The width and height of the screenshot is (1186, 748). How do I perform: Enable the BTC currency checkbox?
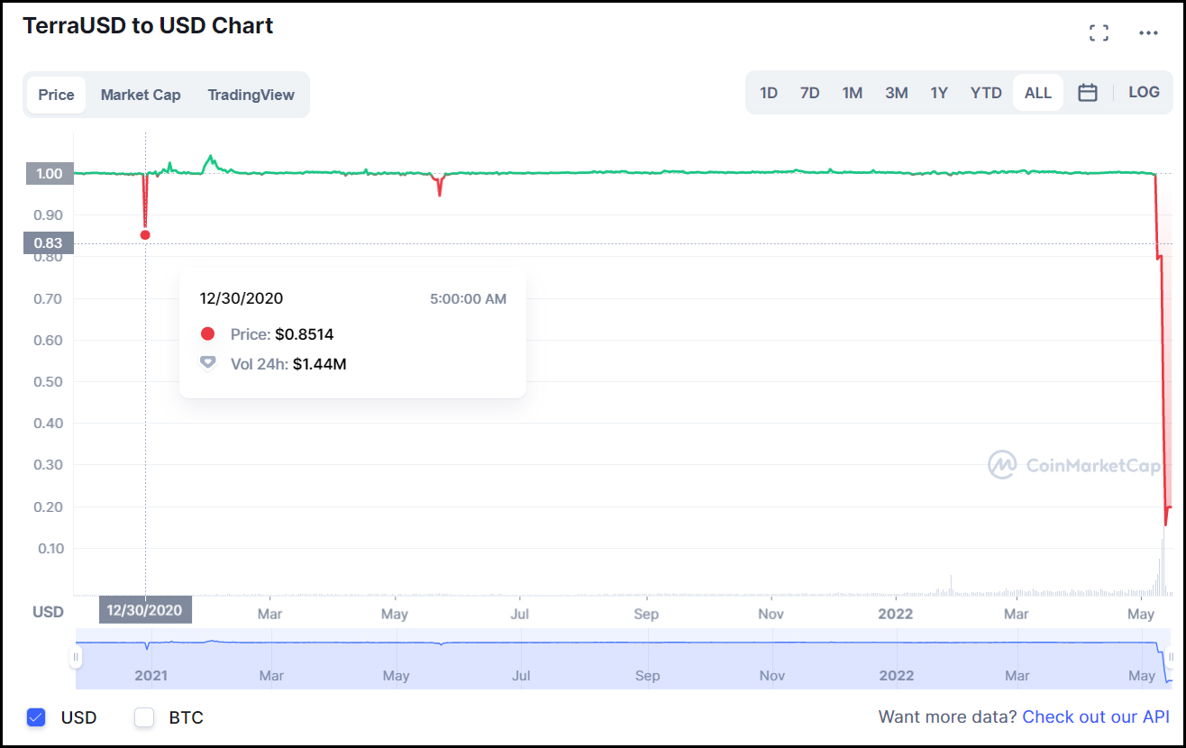pyautogui.click(x=144, y=717)
